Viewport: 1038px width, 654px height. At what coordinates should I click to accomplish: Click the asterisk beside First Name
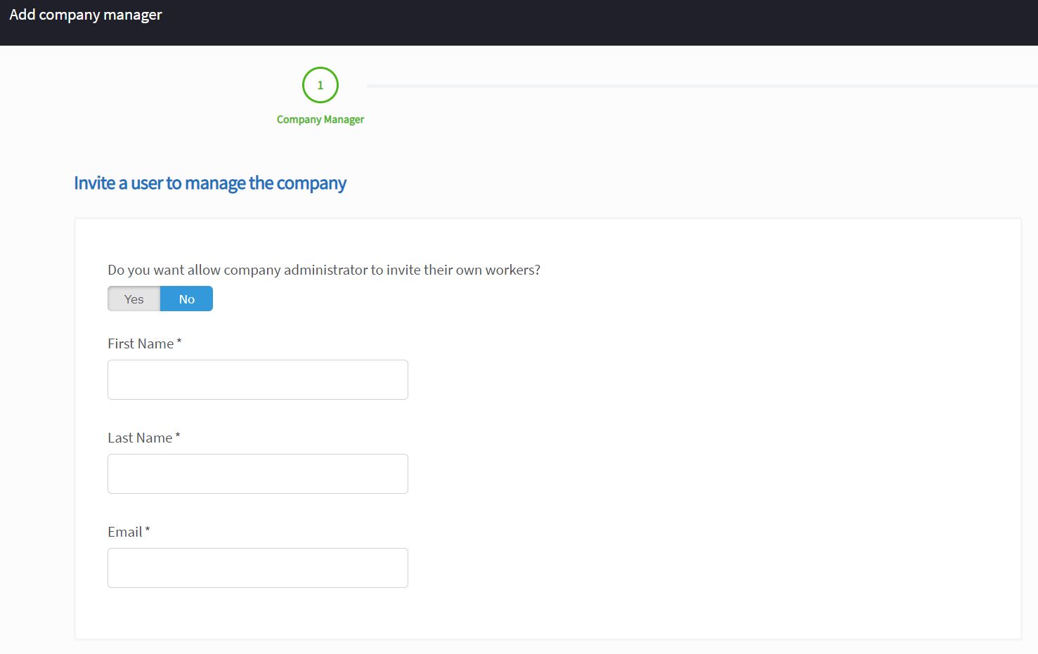pos(179,342)
